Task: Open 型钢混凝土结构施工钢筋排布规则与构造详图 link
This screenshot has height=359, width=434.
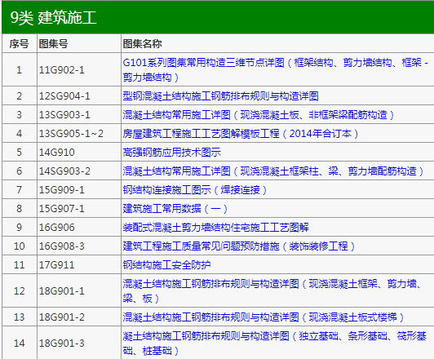Action: [220, 96]
